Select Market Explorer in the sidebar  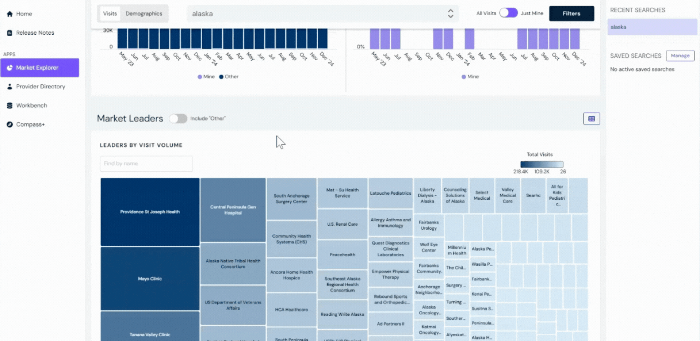[39, 68]
